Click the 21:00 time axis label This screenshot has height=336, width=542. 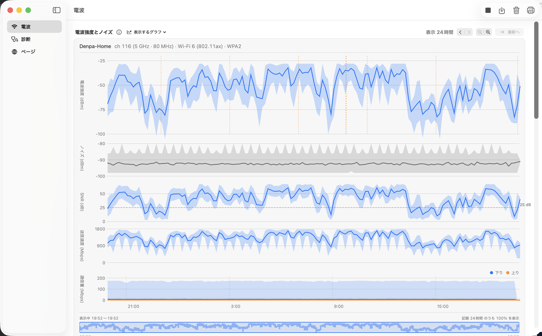133,306
